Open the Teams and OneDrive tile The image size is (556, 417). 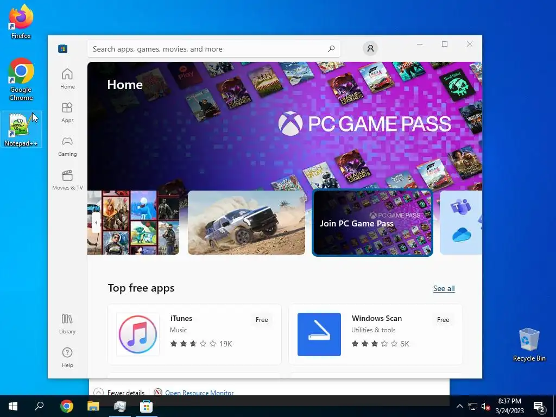point(461,223)
